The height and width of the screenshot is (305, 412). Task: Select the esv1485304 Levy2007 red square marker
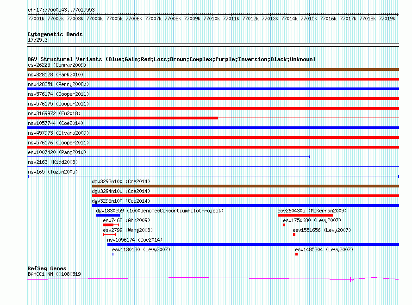tap(296, 254)
